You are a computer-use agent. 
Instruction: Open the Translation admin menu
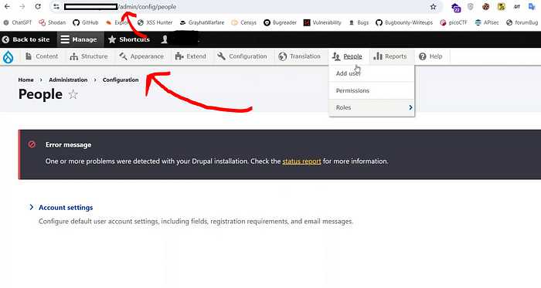300,56
